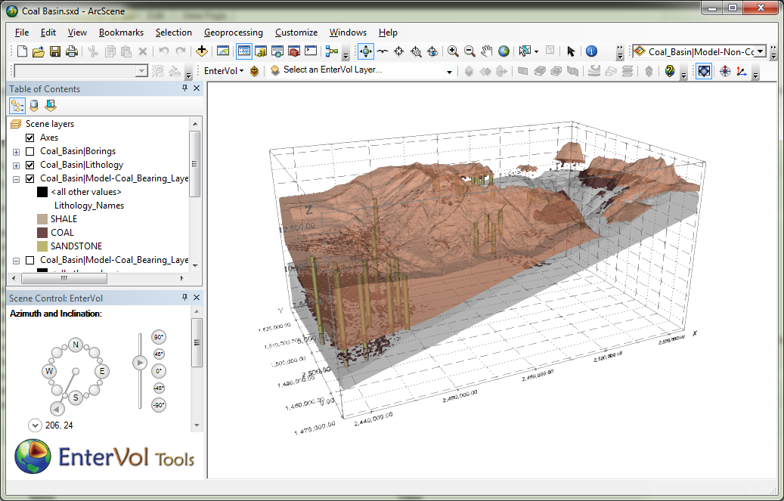Select the Zoom In magnifier tool
The image size is (784, 501).
(453, 51)
